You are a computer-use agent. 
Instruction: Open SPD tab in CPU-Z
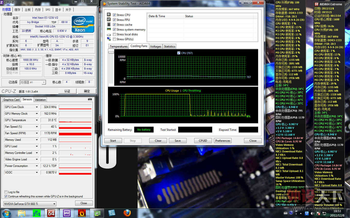tap(48, 10)
